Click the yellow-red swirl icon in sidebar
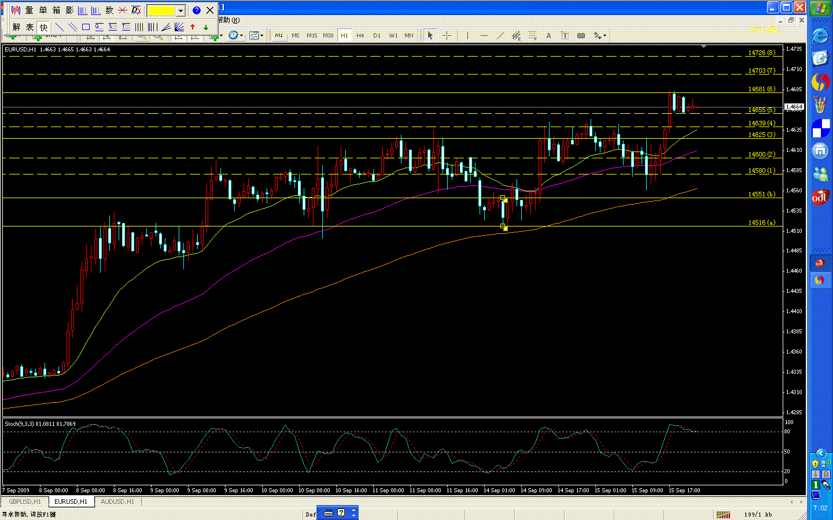 tap(820, 82)
